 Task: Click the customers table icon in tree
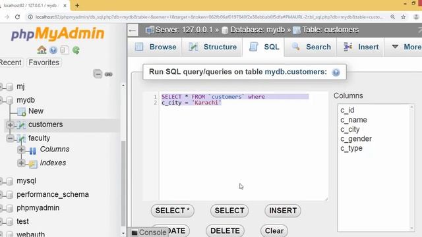pyautogui.click(x=21, y=124)
